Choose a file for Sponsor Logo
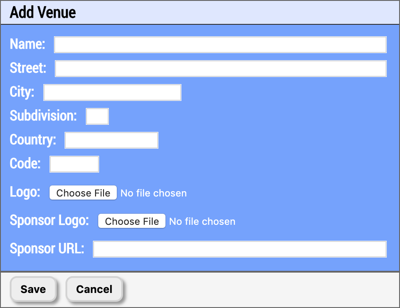Viewport: 400px width, 308px height. (x=131, y=221)
